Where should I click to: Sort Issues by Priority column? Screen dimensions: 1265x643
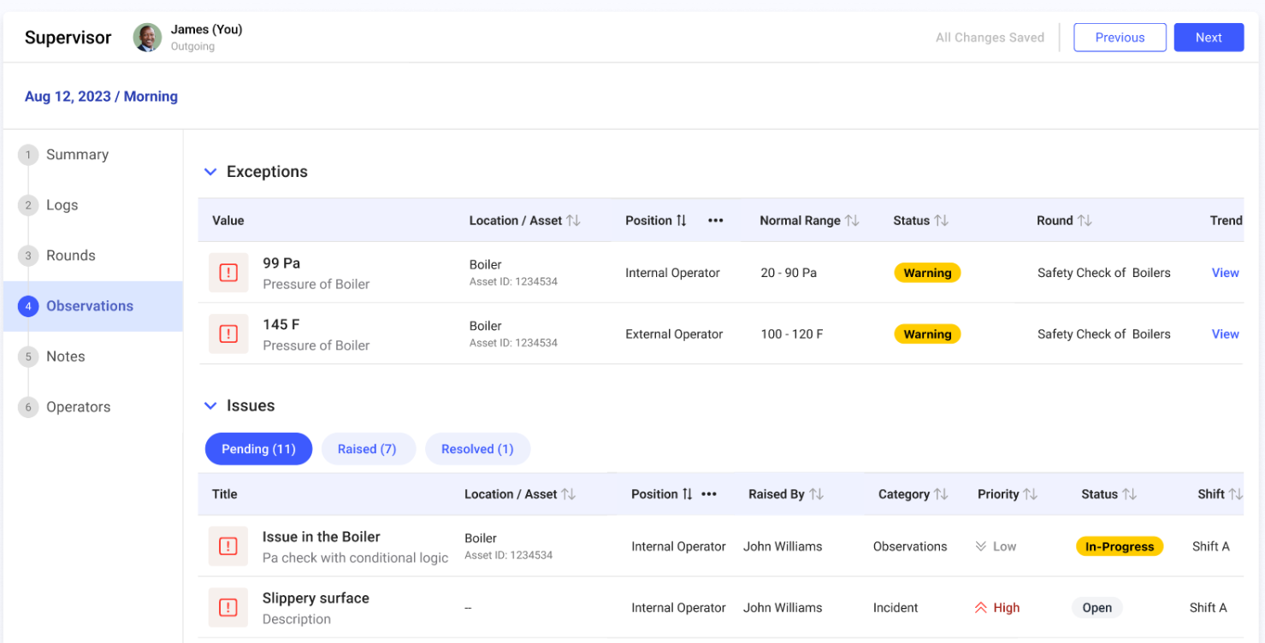pos(1030,494)
